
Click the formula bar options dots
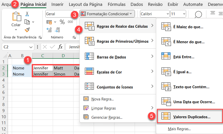tap(37, 47)
